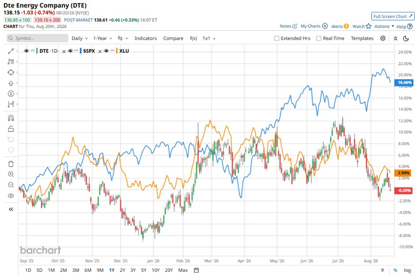The image size is (415, 275).
Task: Toggle visibility of all drawings
Action: pos(11,196)
